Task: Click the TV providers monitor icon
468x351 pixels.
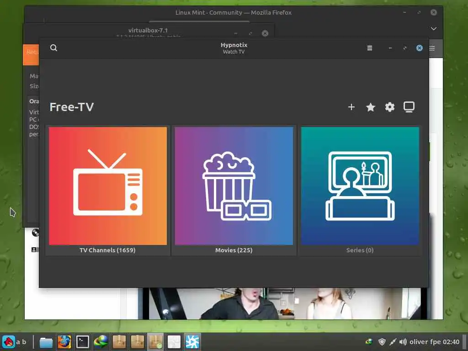Action: click(409, 107)
